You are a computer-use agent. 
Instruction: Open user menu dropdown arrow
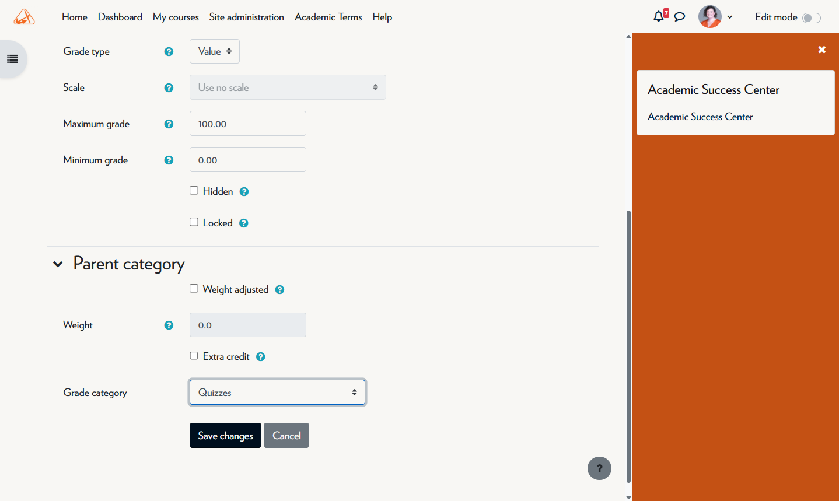click(x=730, y=17)
